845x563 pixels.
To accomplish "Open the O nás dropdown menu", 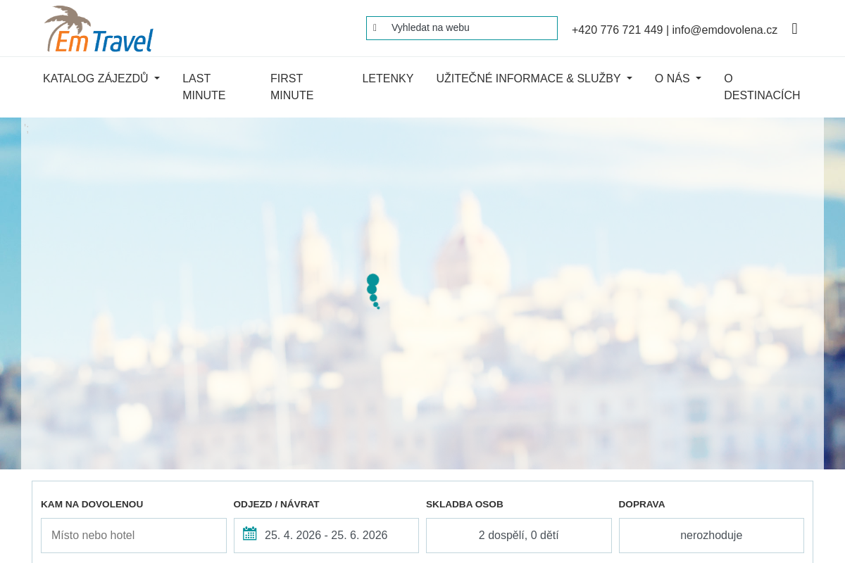I will click(677, 79).
